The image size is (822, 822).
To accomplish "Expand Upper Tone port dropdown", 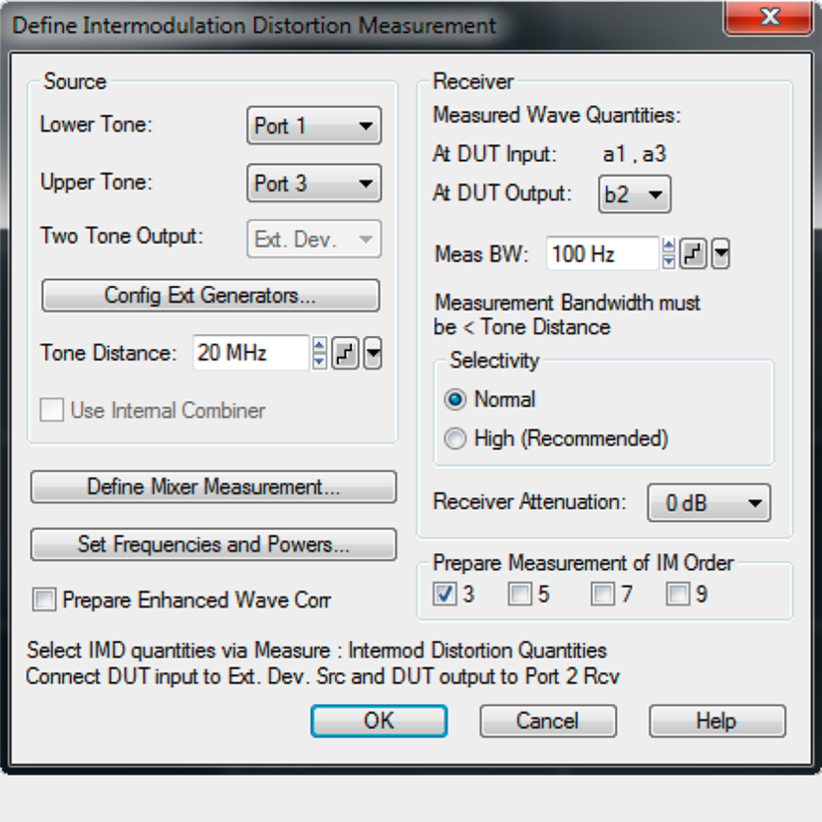I will click(x=314, y=183).
